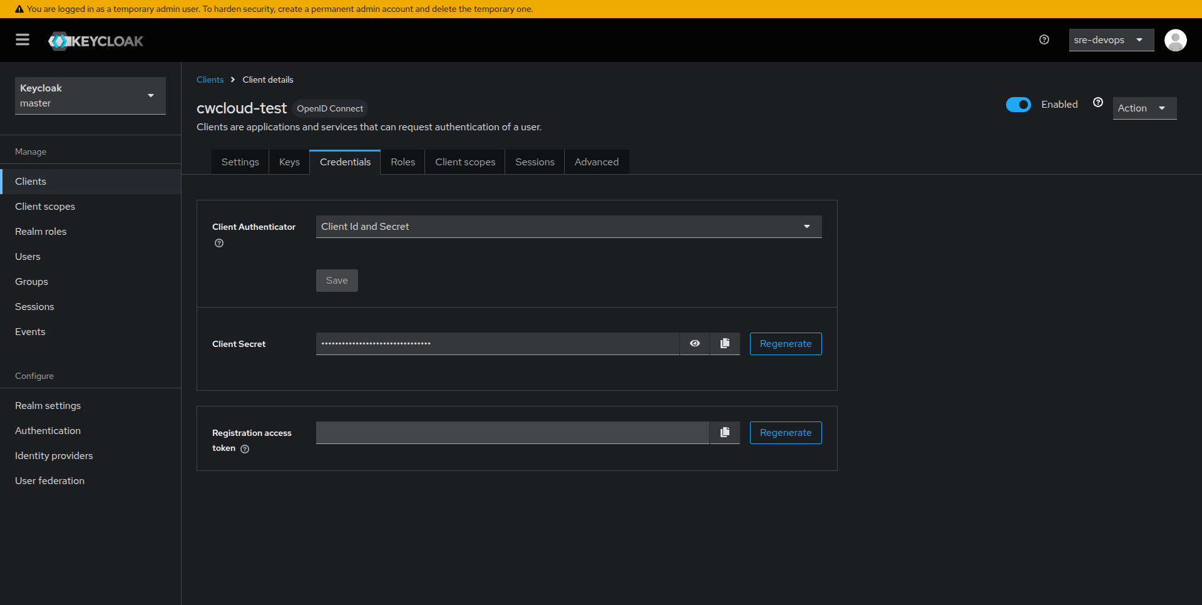Open Sessions in the sidebar
The height and width of the screenshot is (605, 1202).
coord(91,307)
